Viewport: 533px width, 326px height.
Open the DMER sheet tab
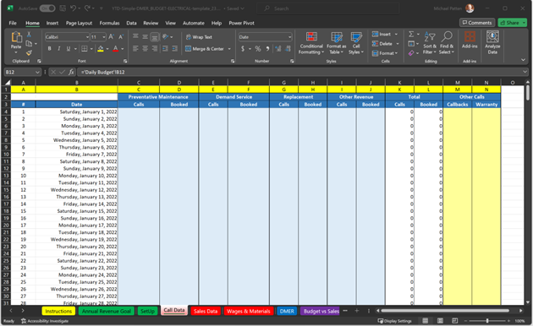pos(287,311)
